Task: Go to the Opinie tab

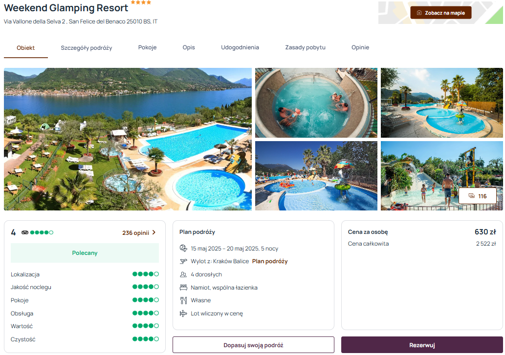Action: coord(360,47)
